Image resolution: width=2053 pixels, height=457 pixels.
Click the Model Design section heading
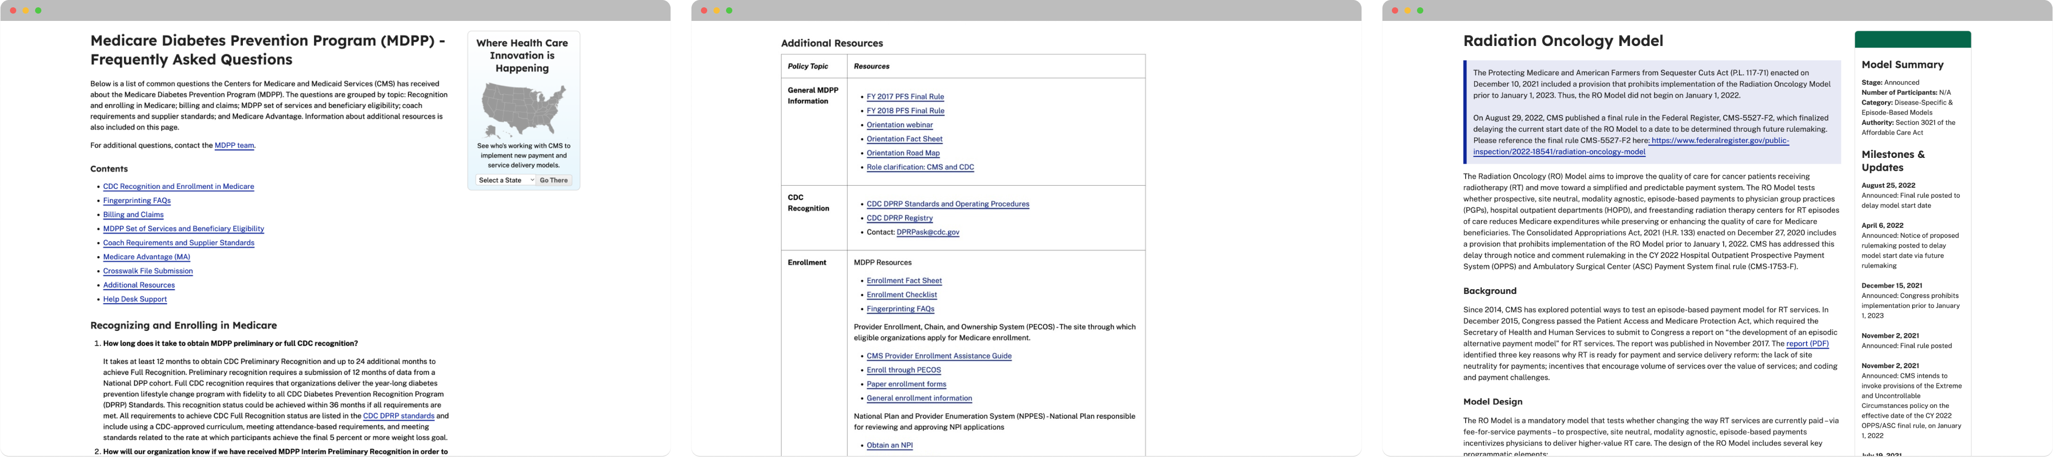tap(1493, 402)
